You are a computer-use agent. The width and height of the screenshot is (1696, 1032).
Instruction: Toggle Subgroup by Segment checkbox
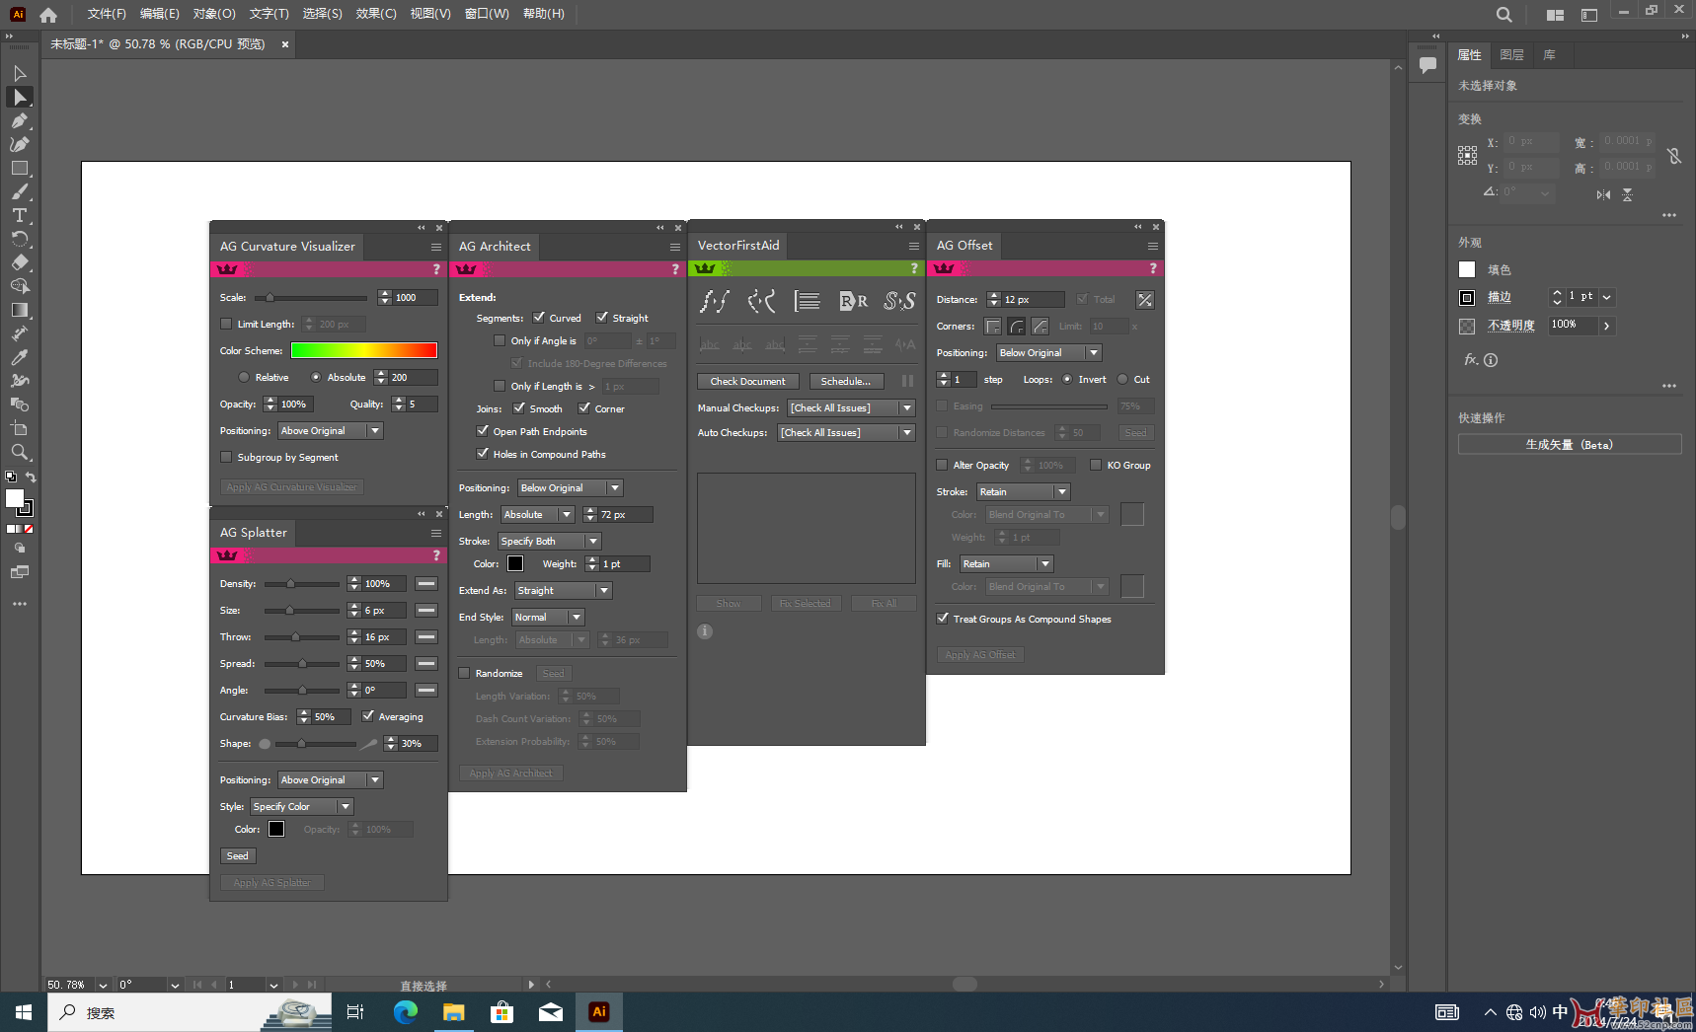[226, 457]
